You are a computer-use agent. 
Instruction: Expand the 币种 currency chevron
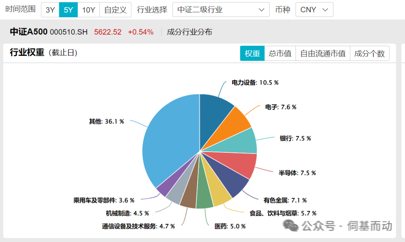pyautogui.click(x=325, y=10)
